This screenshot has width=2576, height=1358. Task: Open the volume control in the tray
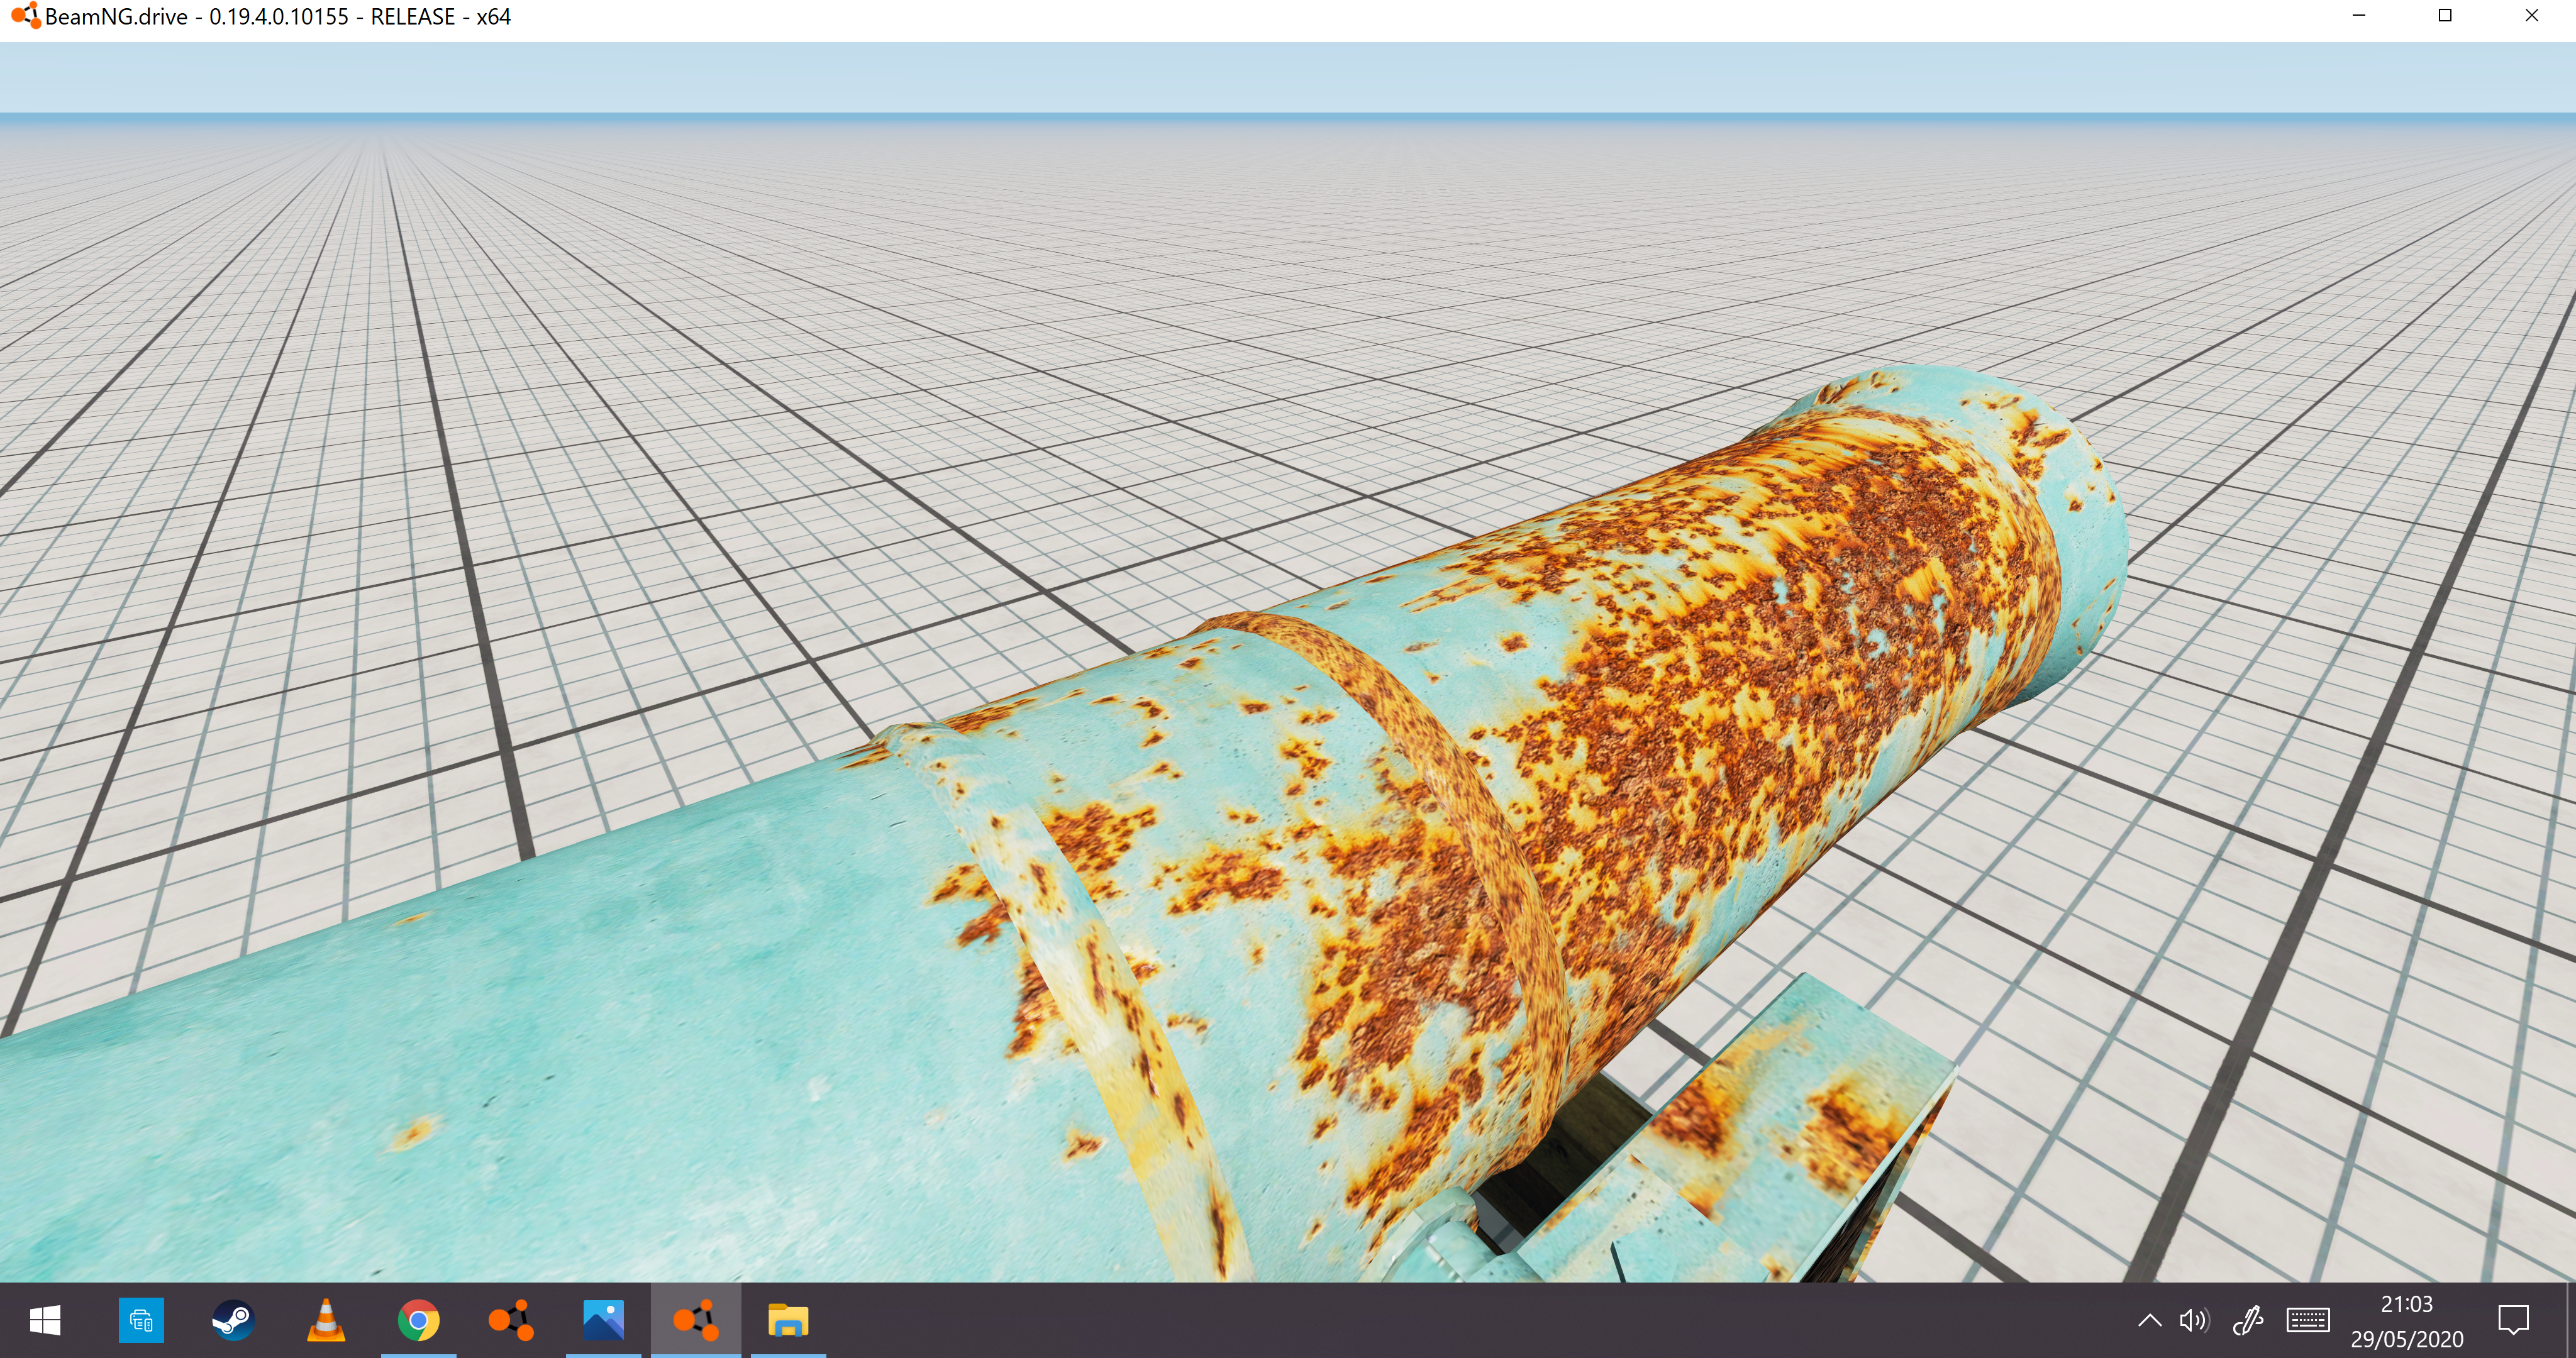pyautogui.click(x=2194, y=1321)
